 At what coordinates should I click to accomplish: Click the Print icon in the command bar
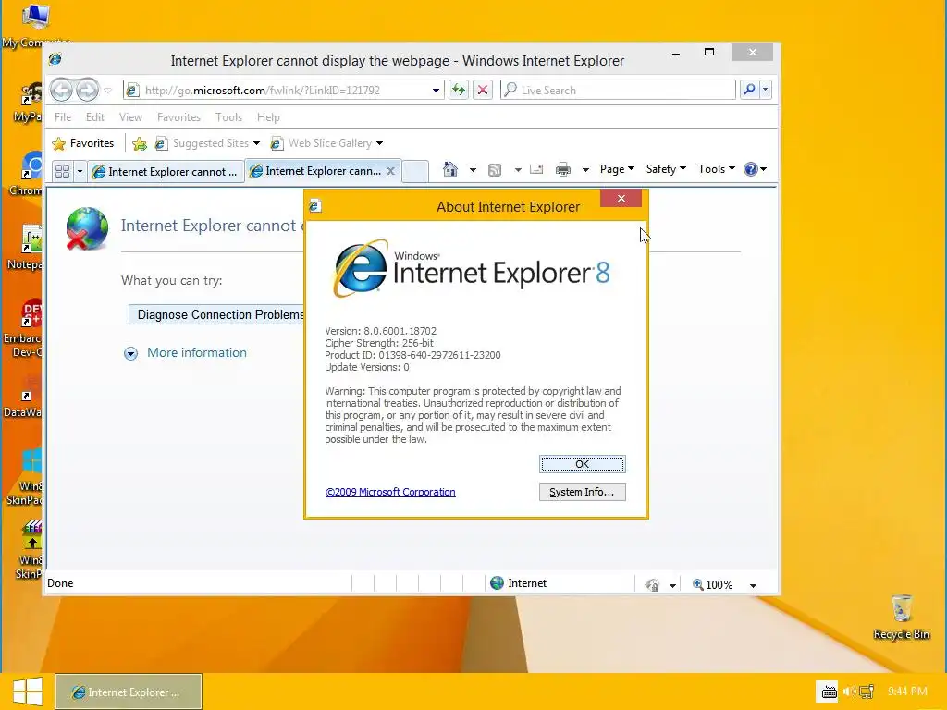[563, 169]
